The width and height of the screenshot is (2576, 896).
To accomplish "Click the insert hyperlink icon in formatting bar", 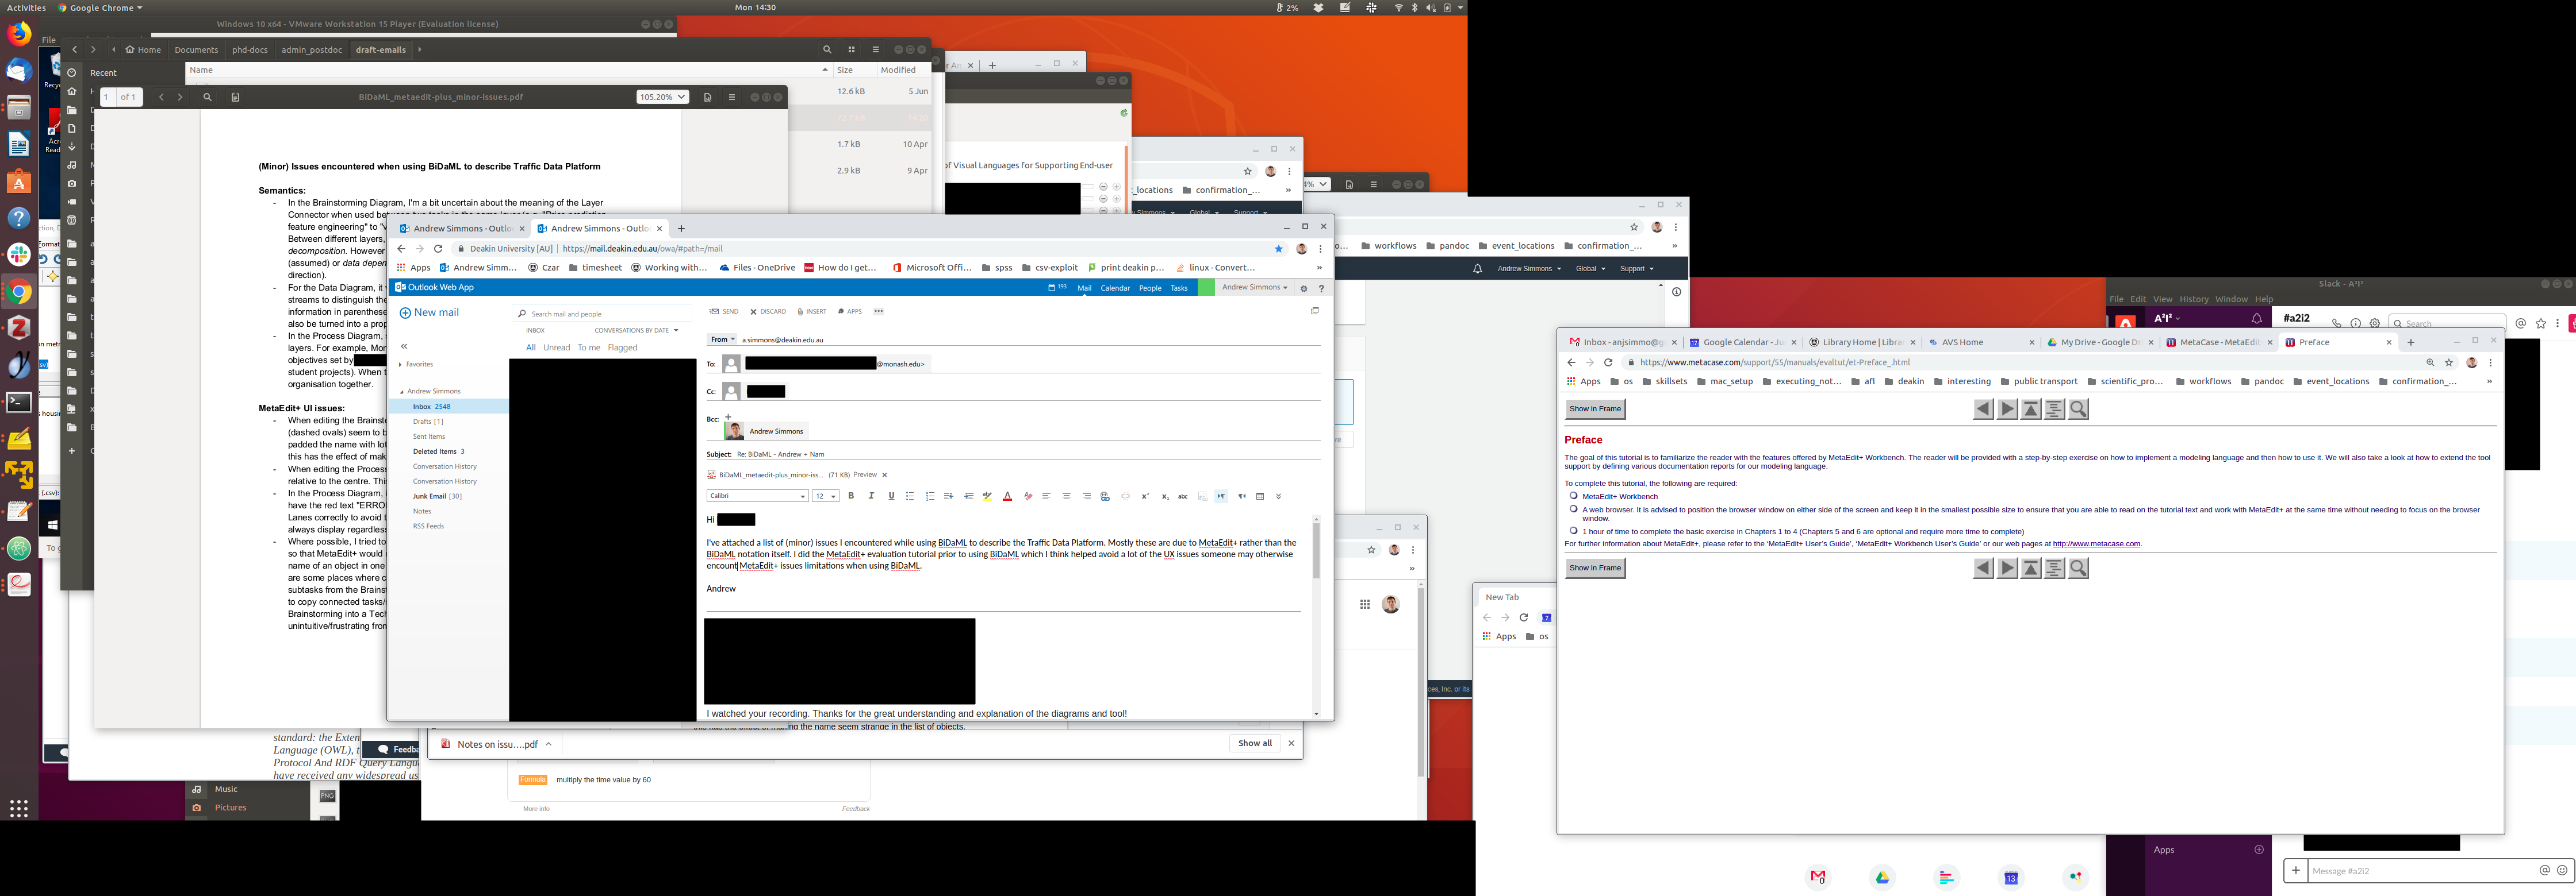I will pyautogui.click(x=1105, y=496).
